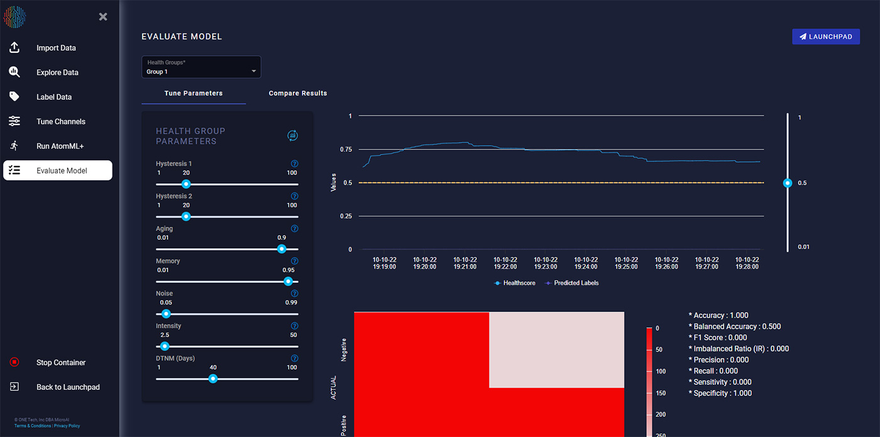Open the Health Groups dropdown

(201, 67)
